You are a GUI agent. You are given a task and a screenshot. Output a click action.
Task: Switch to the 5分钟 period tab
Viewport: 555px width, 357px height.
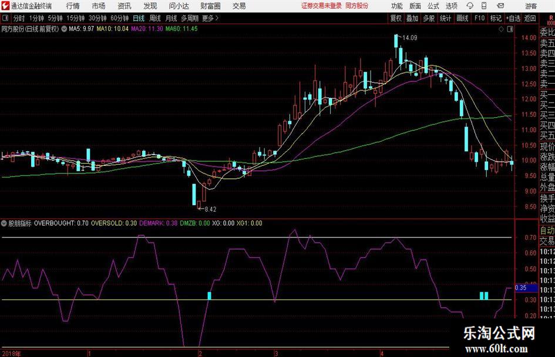(x=55, y=18)
